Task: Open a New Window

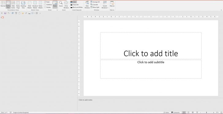Action: click(x=87, y=5)
